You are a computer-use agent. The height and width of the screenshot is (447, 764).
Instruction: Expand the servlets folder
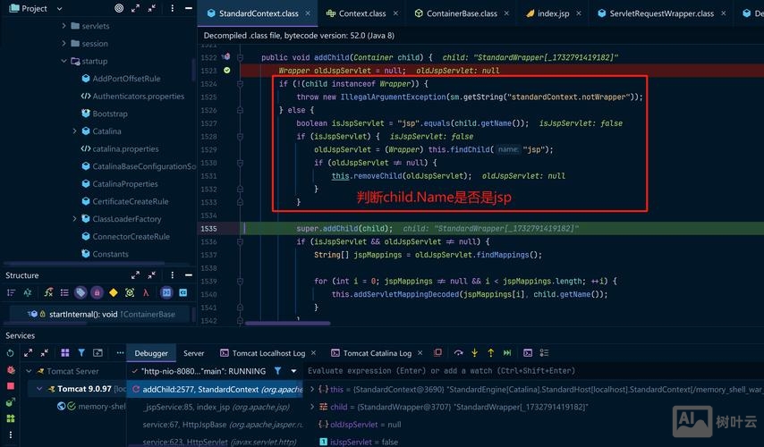64,26
